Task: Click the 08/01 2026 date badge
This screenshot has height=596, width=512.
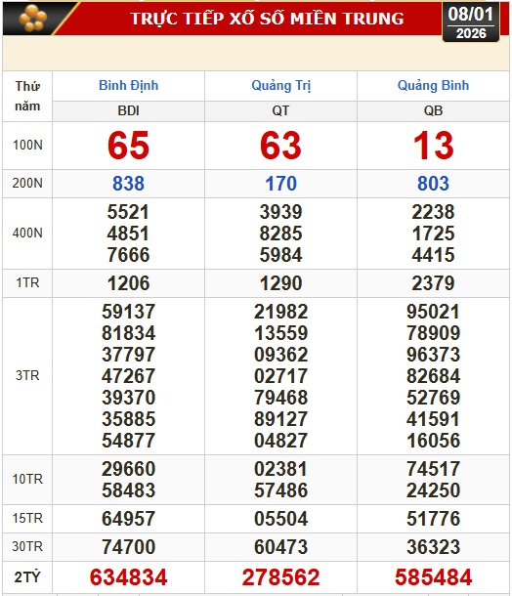Action: click(x=471, y=22)
